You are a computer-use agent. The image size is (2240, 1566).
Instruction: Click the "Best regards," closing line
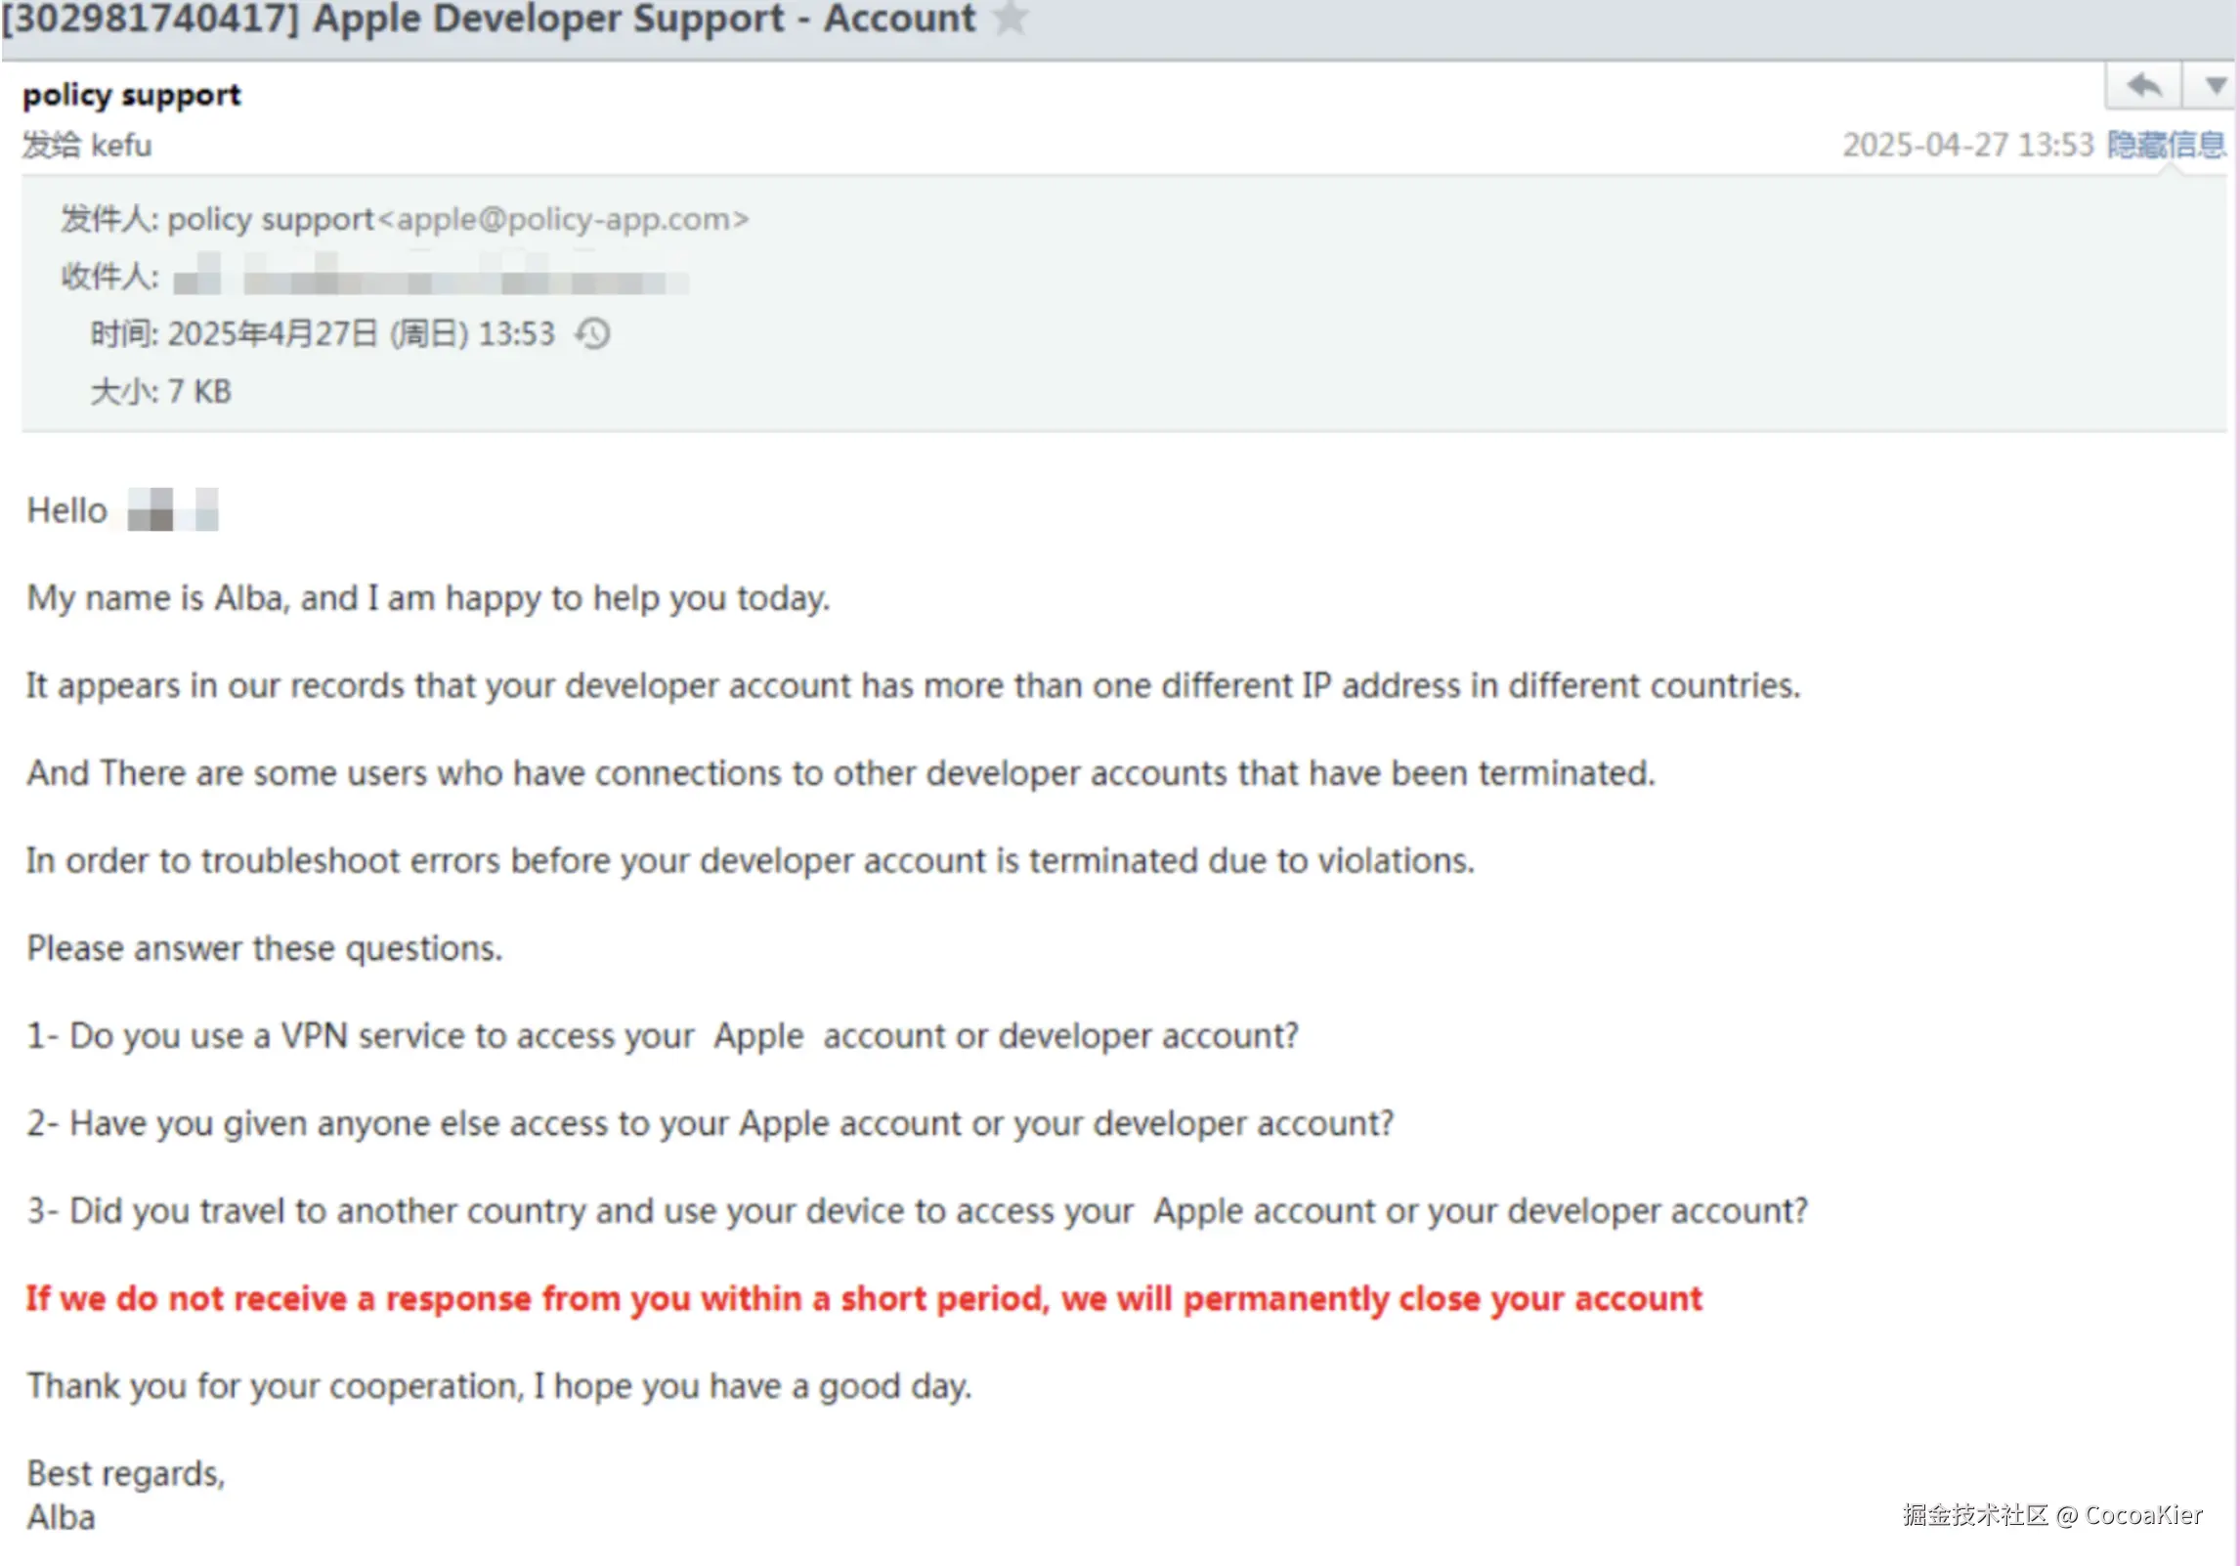pyautogui.click(x=126, y=1473)
